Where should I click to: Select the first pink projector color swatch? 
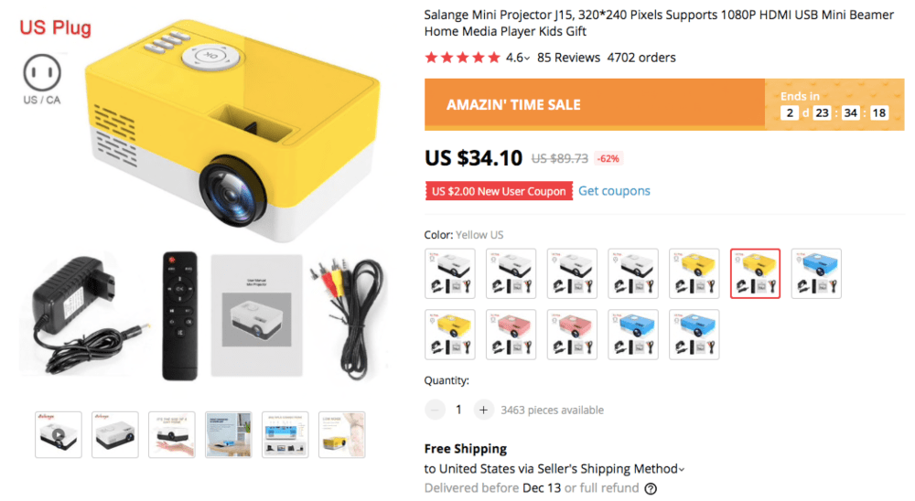pos(511,335)
